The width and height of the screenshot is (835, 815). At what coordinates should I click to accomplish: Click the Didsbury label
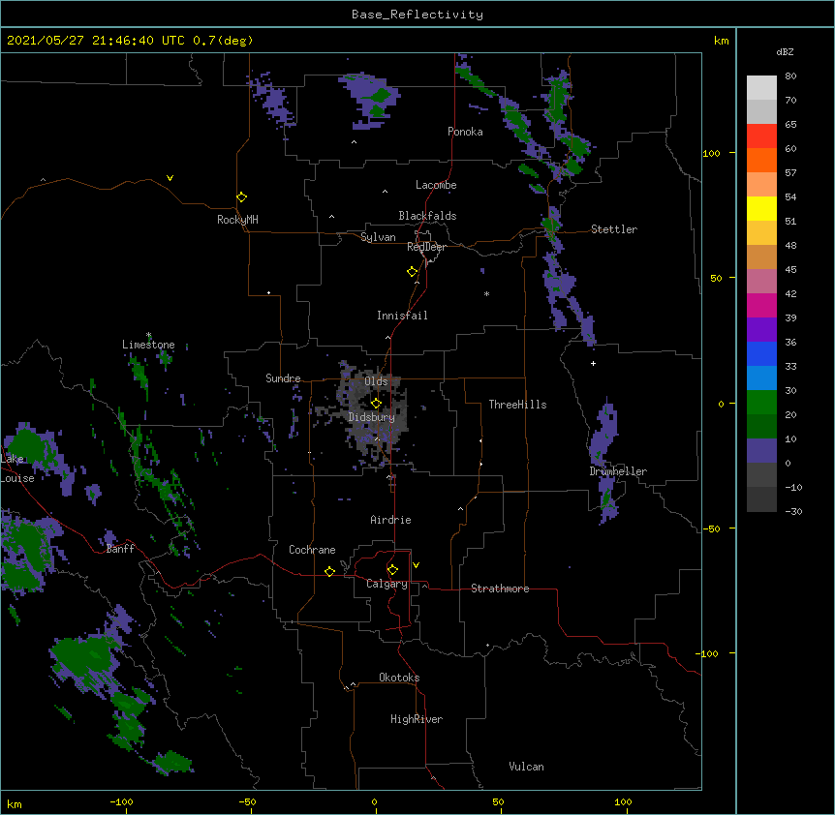pos(372,417)
